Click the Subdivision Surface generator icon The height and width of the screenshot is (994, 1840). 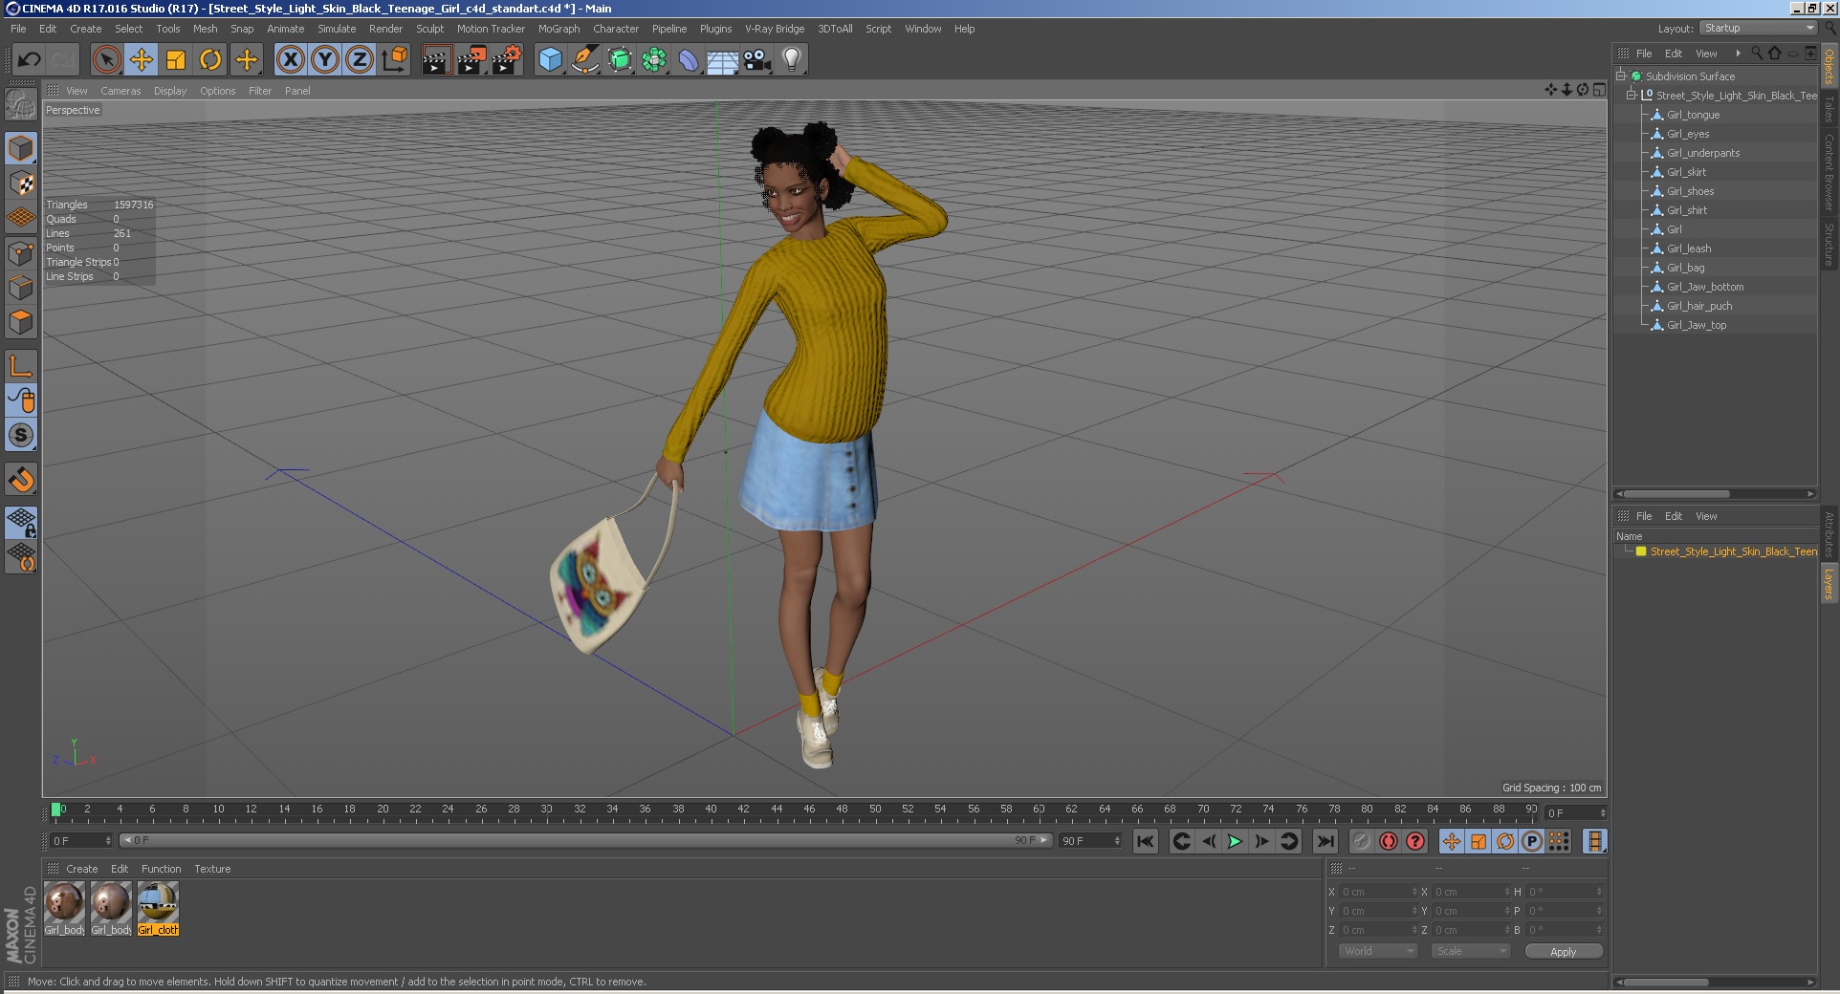620,59
